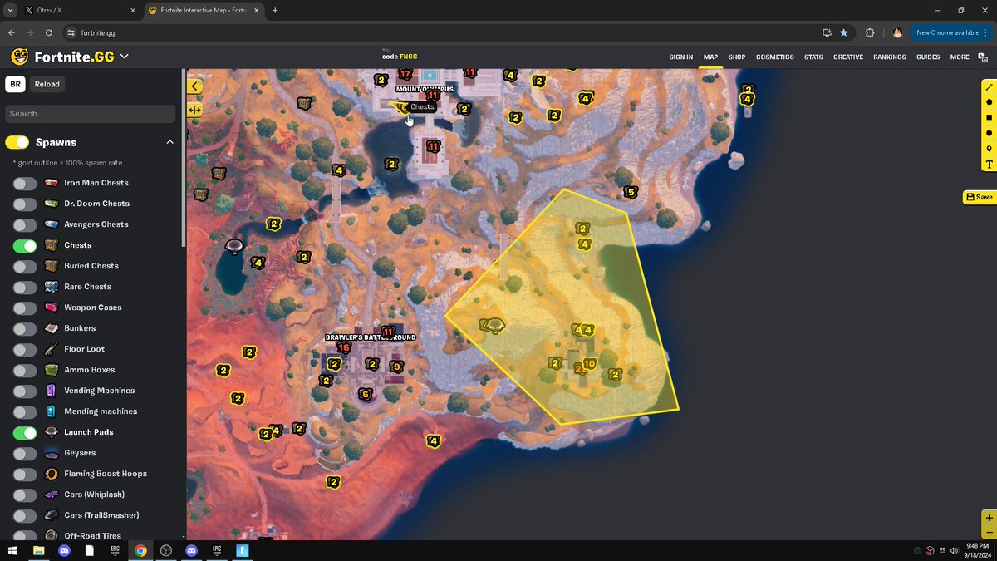Click the Windows Start button
This screenshot has width=997, height=561.
pyautogui.click(x=12, y=550)
